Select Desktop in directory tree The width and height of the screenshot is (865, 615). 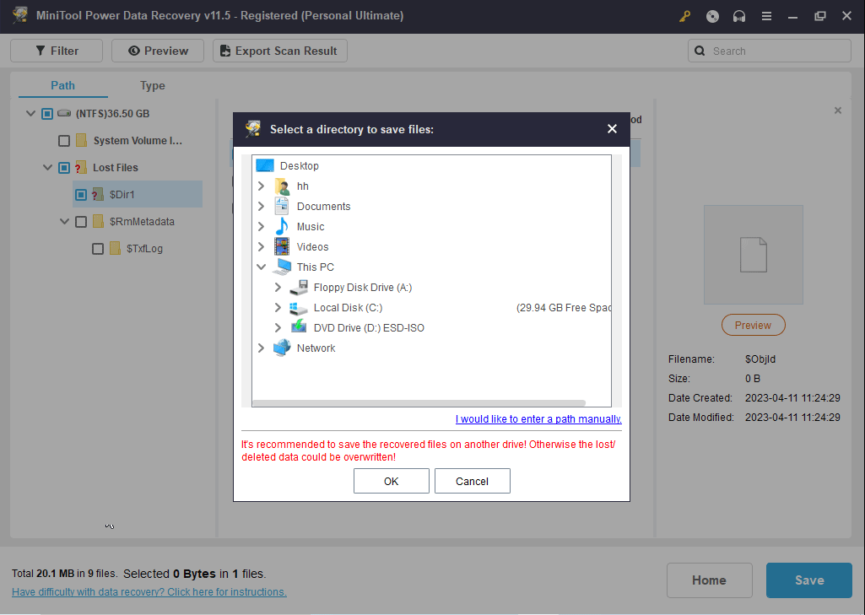tap(299, 165)
